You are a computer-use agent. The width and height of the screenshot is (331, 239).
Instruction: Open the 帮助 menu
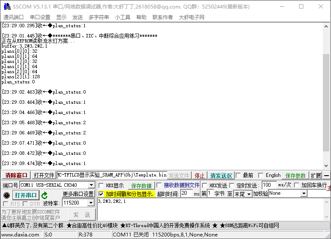pyautogui.click(x=141, y=17)
